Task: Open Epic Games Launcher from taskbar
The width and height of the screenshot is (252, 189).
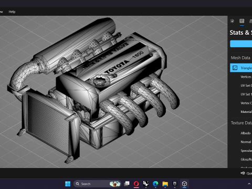Action: coord(175,184)
